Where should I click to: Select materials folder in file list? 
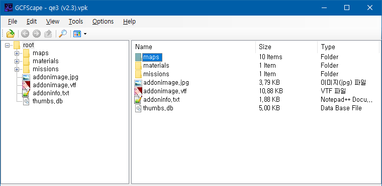[x=156, y=65]
